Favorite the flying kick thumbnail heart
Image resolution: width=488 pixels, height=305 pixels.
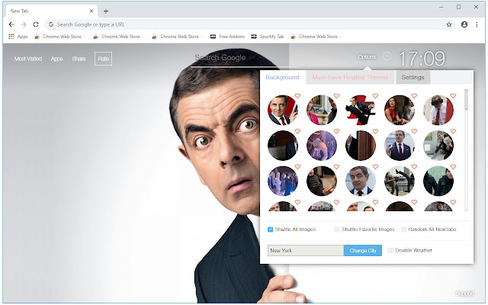click(x=375, y=96)
